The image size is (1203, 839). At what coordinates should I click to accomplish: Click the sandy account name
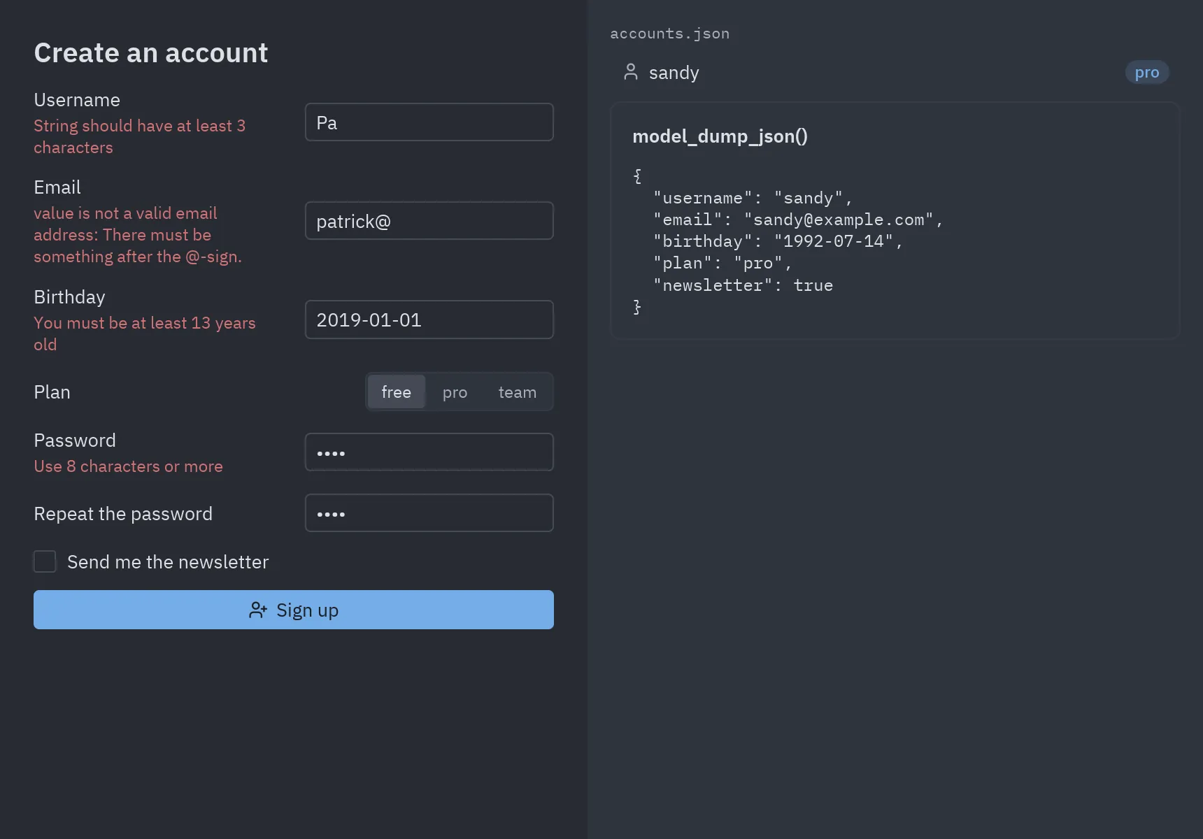674,73
